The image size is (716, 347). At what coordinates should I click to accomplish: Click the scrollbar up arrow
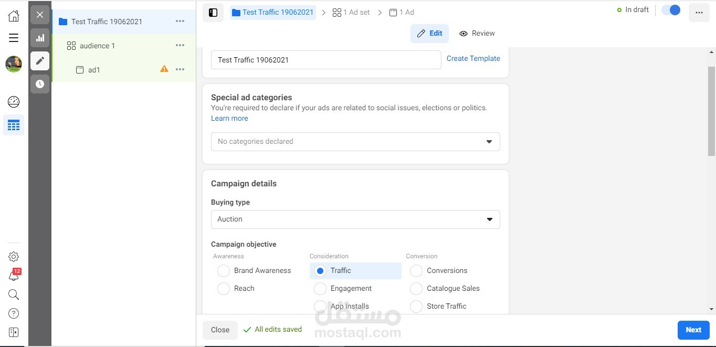712,52
